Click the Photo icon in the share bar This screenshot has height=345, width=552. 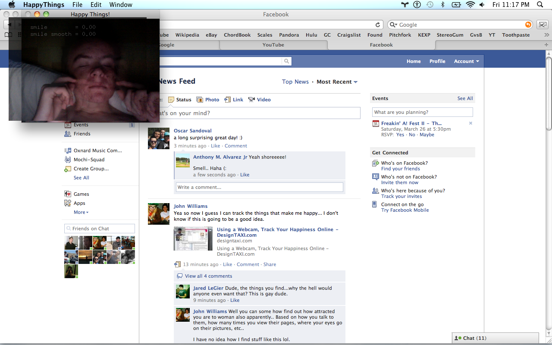(x=200, y=100)
